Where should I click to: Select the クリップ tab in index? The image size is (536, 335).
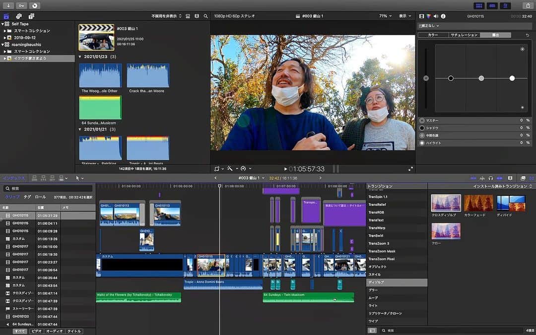point(12,197)
